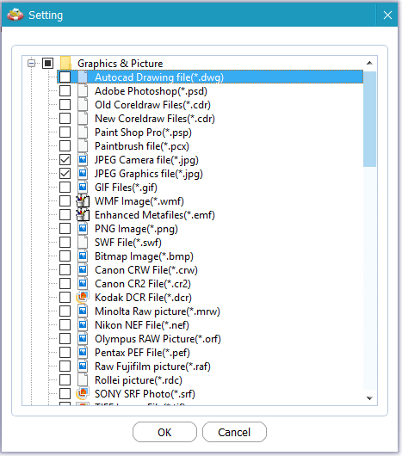Click the Cancel button

[234, 432]
